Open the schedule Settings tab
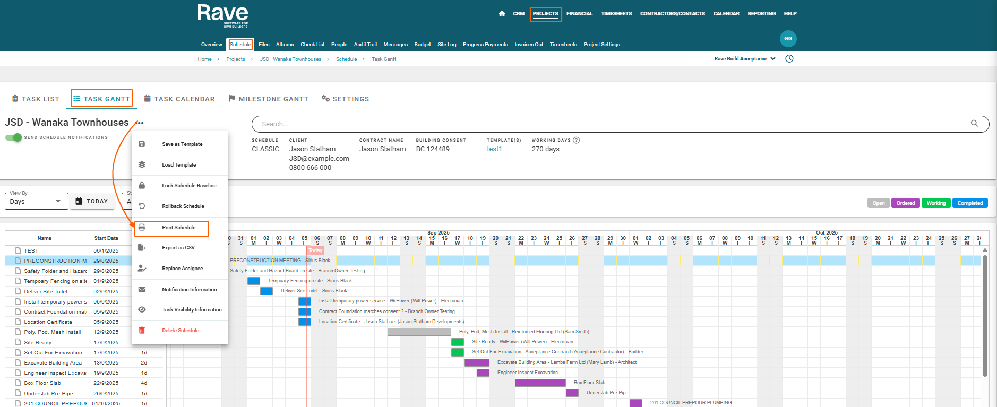 click(x=345, y=99)
